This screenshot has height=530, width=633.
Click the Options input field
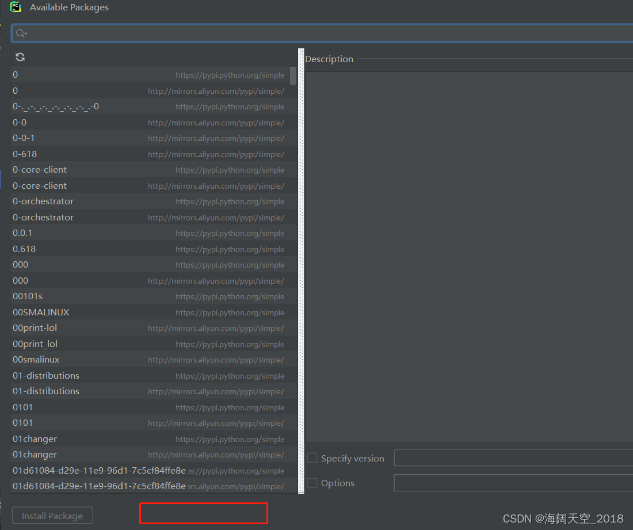[513, 483]
